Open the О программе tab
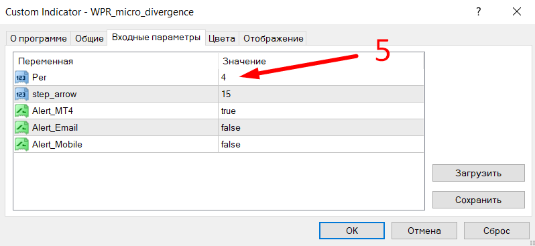Viewport: 535px width, 246px height. [x=38, y=39]
